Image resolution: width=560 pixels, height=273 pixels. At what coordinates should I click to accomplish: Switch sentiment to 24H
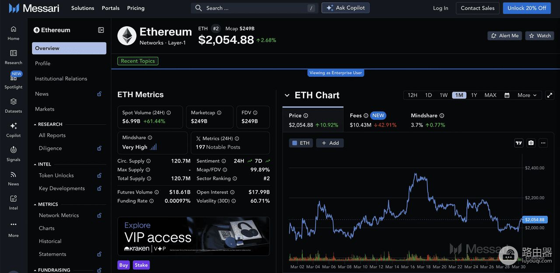(x=243, y=161)
